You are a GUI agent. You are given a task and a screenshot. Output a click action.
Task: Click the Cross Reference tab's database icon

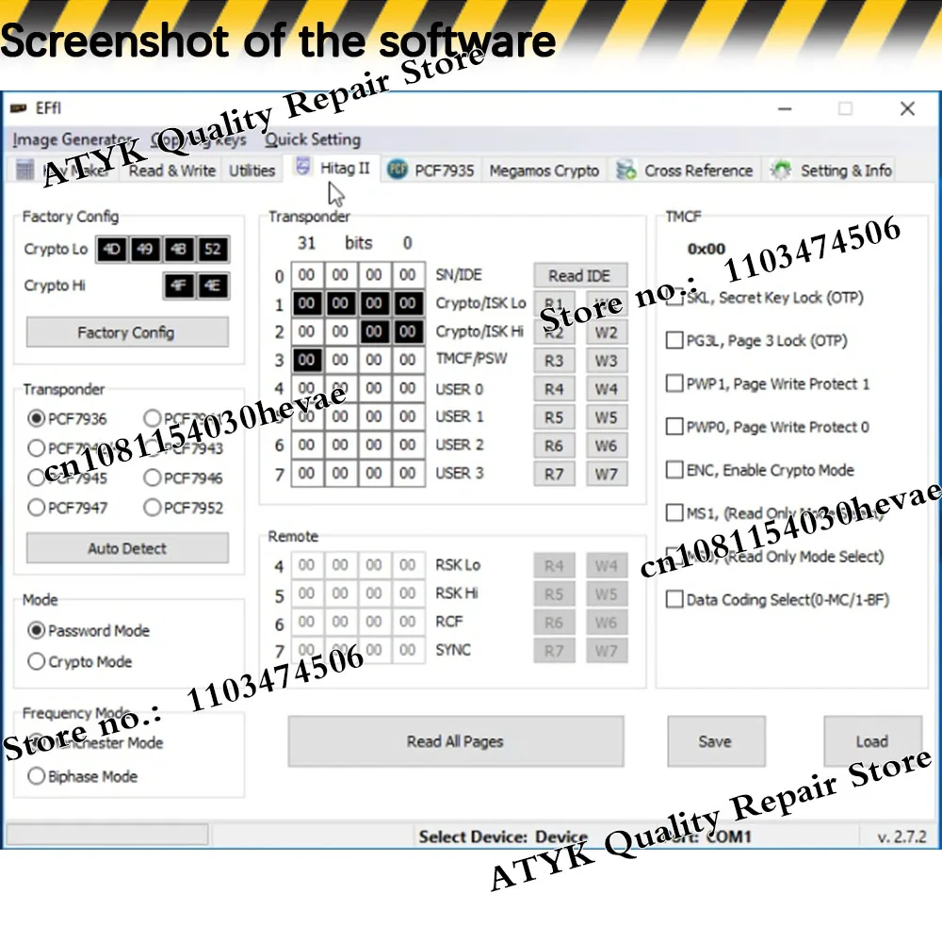click(x=626, y=170)
